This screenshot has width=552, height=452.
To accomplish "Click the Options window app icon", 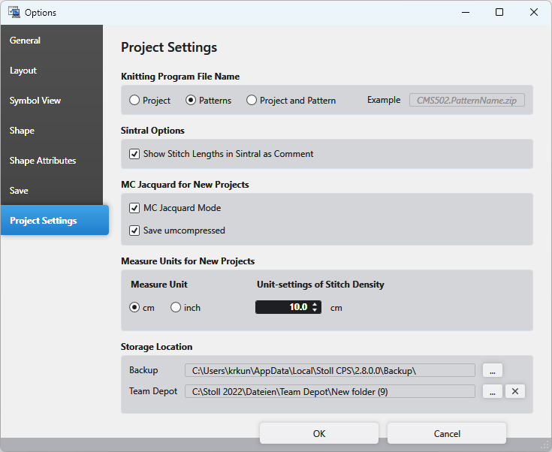I will point(14,12).
